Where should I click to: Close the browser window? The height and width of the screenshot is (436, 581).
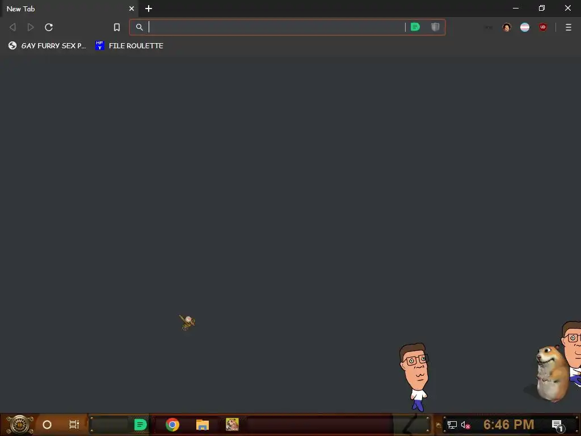(567, 8)
